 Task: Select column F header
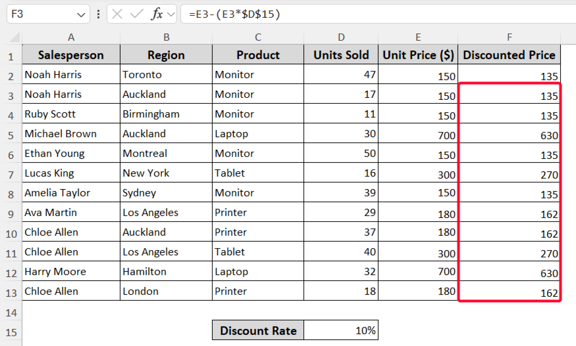click(510, 37)
